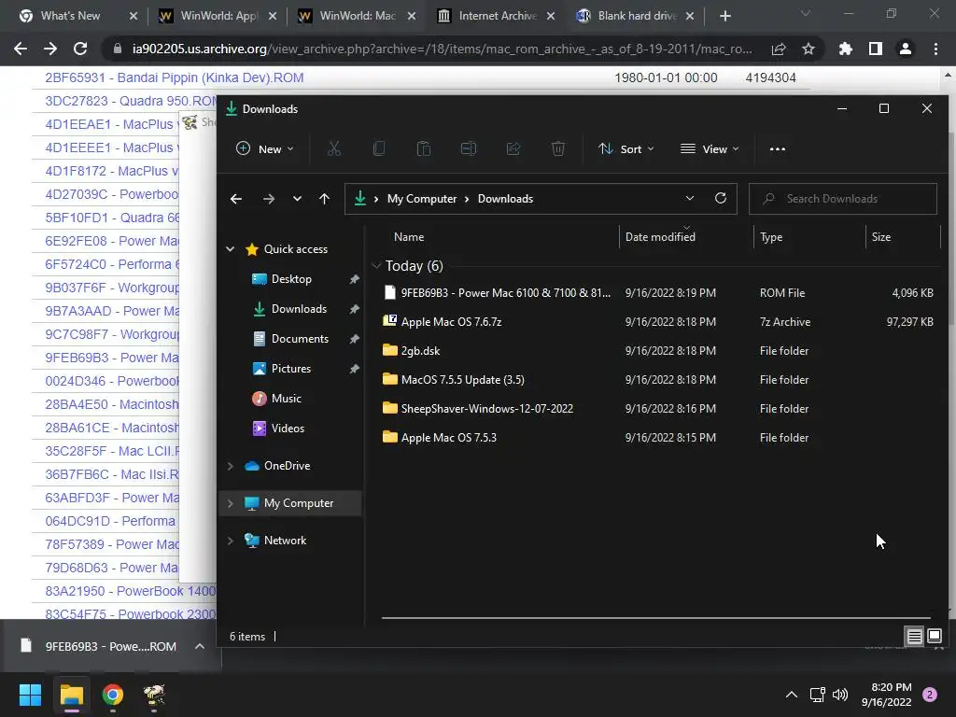
Task: Open Windows Start menu
Action: coord(30,695)
